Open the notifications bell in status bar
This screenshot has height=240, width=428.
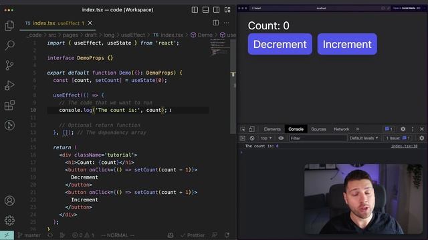(x=227, y=235)
